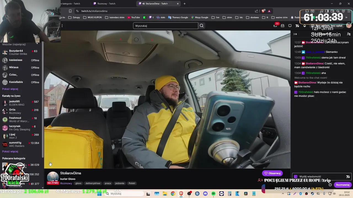The height and width of the screenshot is (198, 353).
Task: Open the ważne strim bookmarks folder
Action: coord(280,17)
